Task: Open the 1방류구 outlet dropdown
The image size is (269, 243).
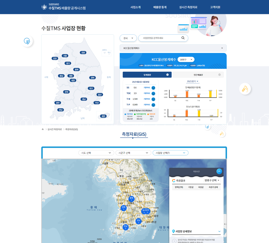Action: point(186,59)
